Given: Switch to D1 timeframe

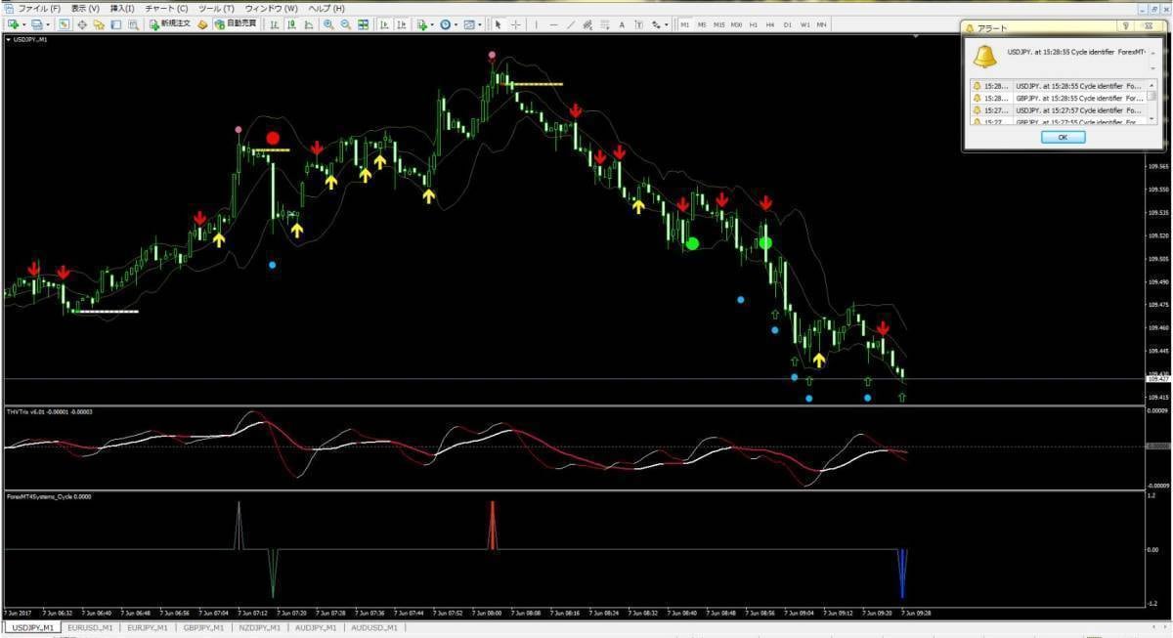Looking at the screenshot, I should click(x=787, y=24).
